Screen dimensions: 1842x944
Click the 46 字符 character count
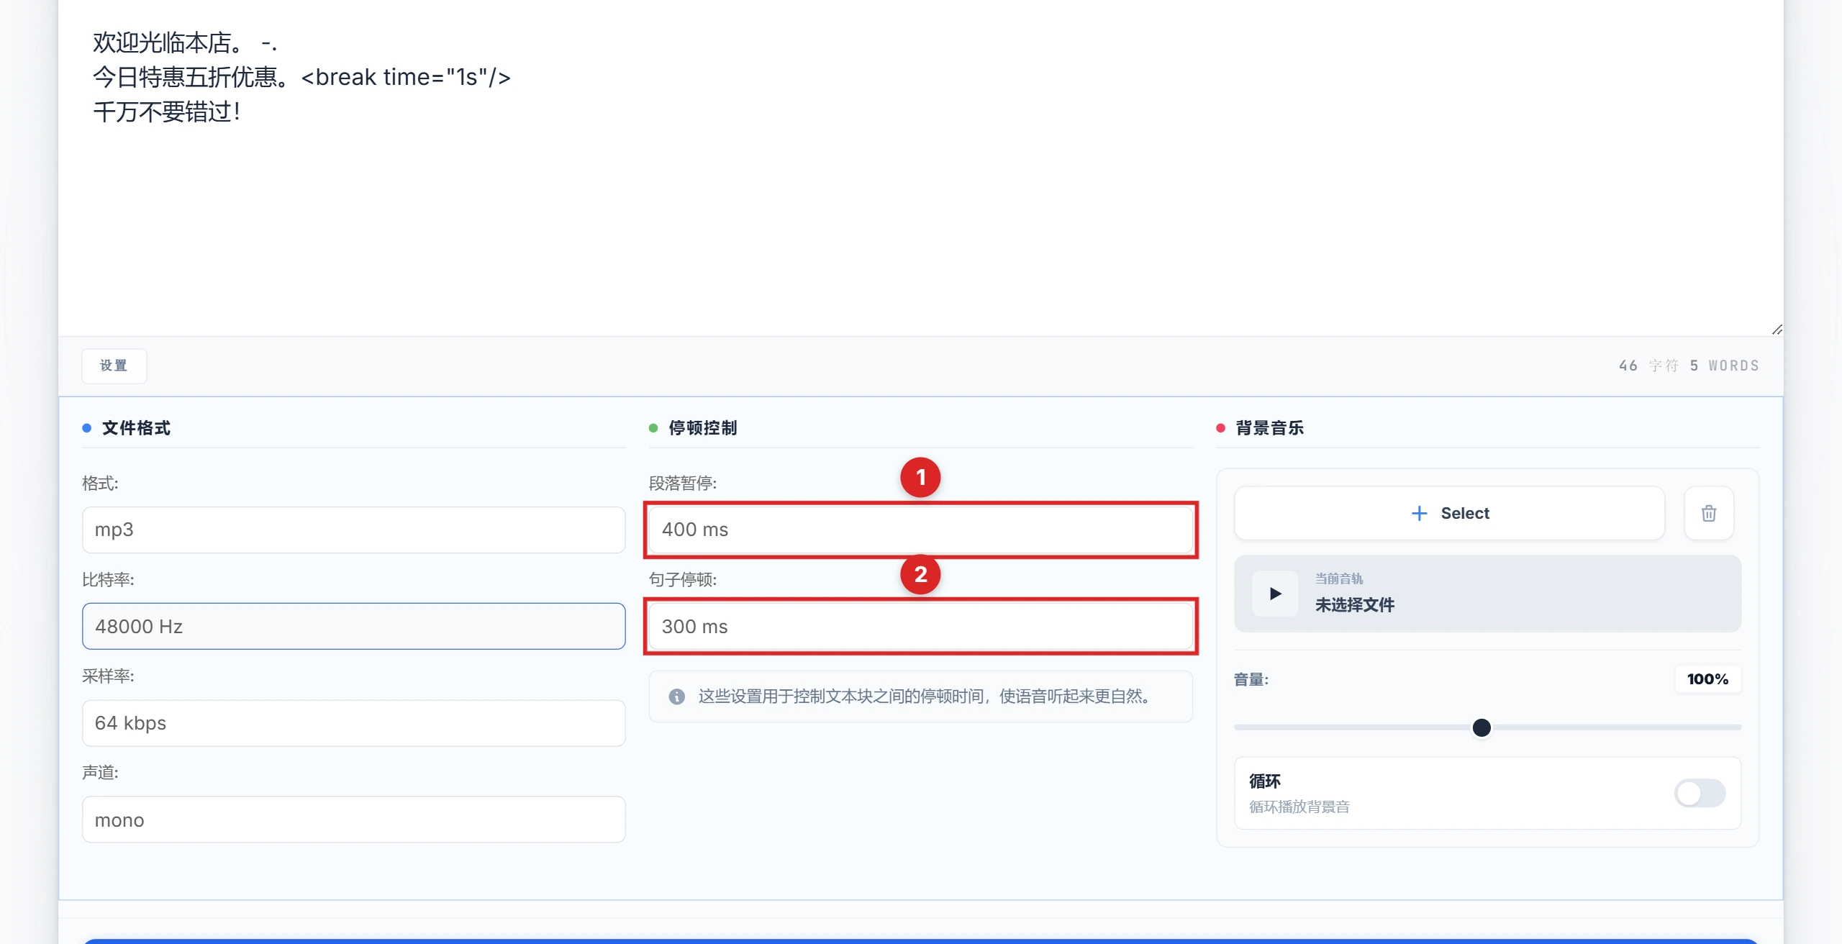coord(1648,366)
